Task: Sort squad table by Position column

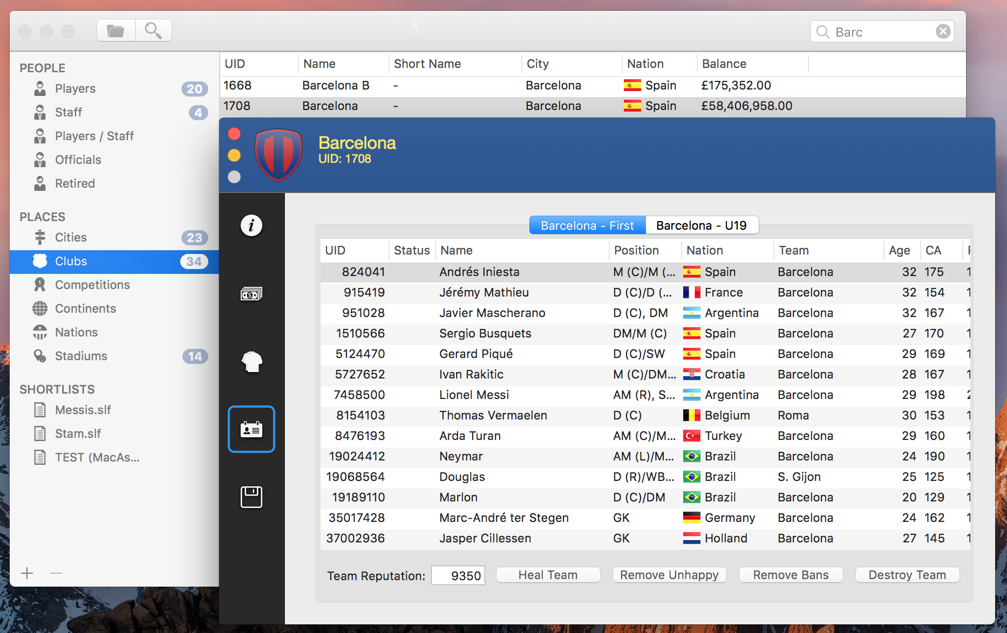Action: point(645,250)
